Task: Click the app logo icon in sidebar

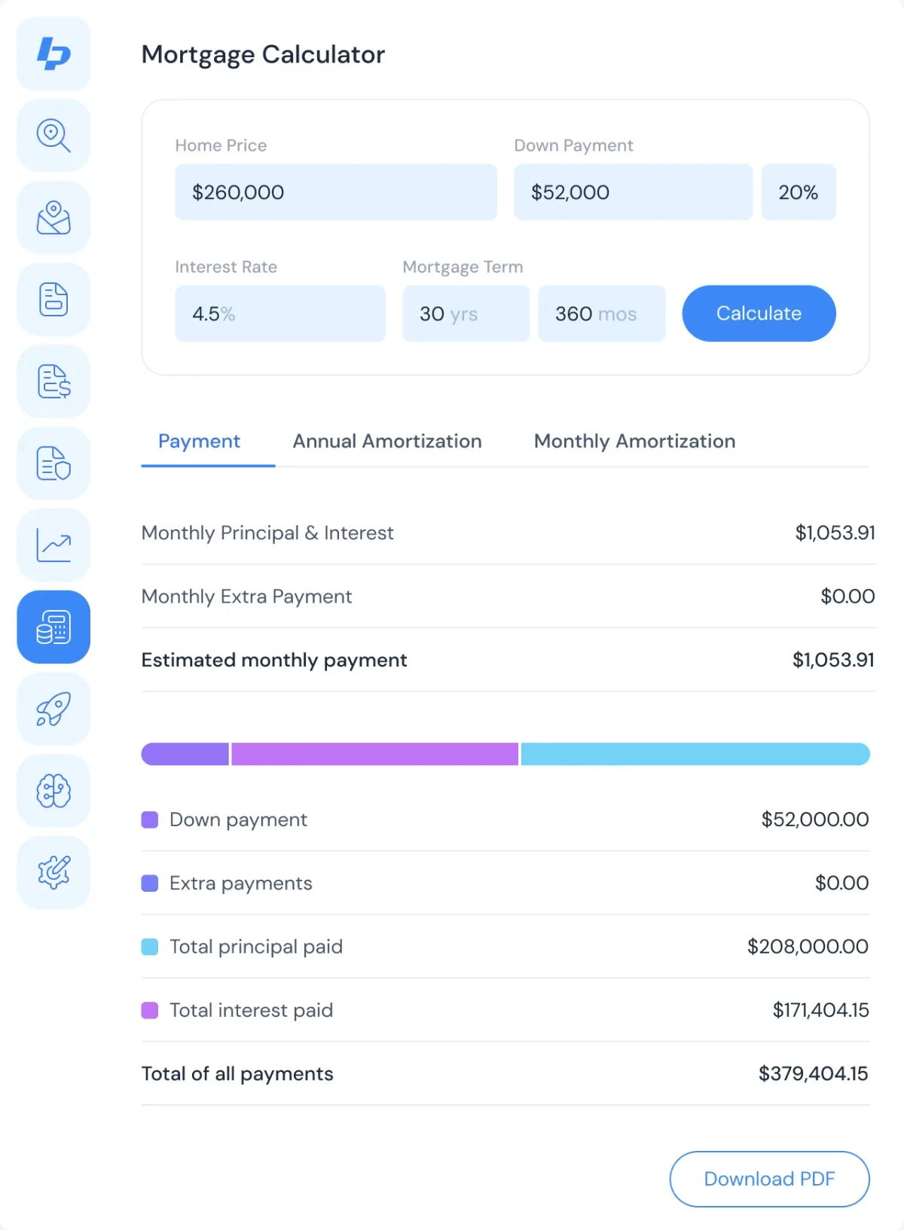Action: (53, 53)
